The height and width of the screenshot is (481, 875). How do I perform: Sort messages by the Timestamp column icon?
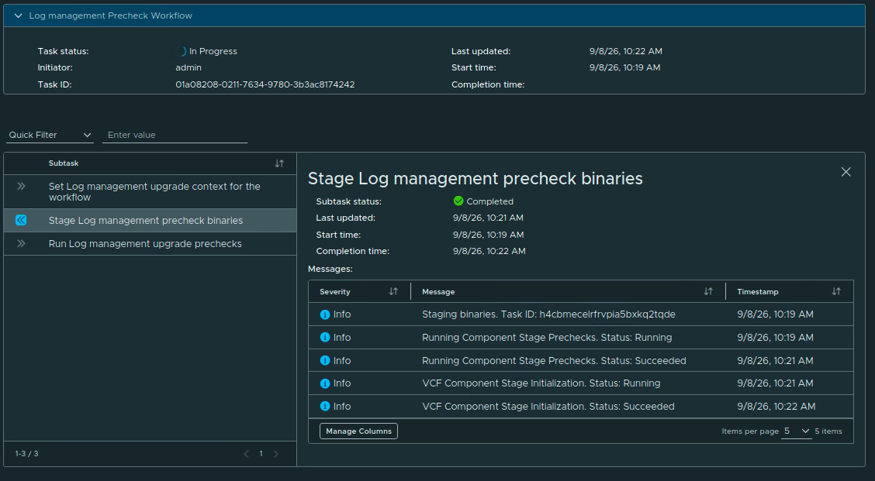[836, 291]
